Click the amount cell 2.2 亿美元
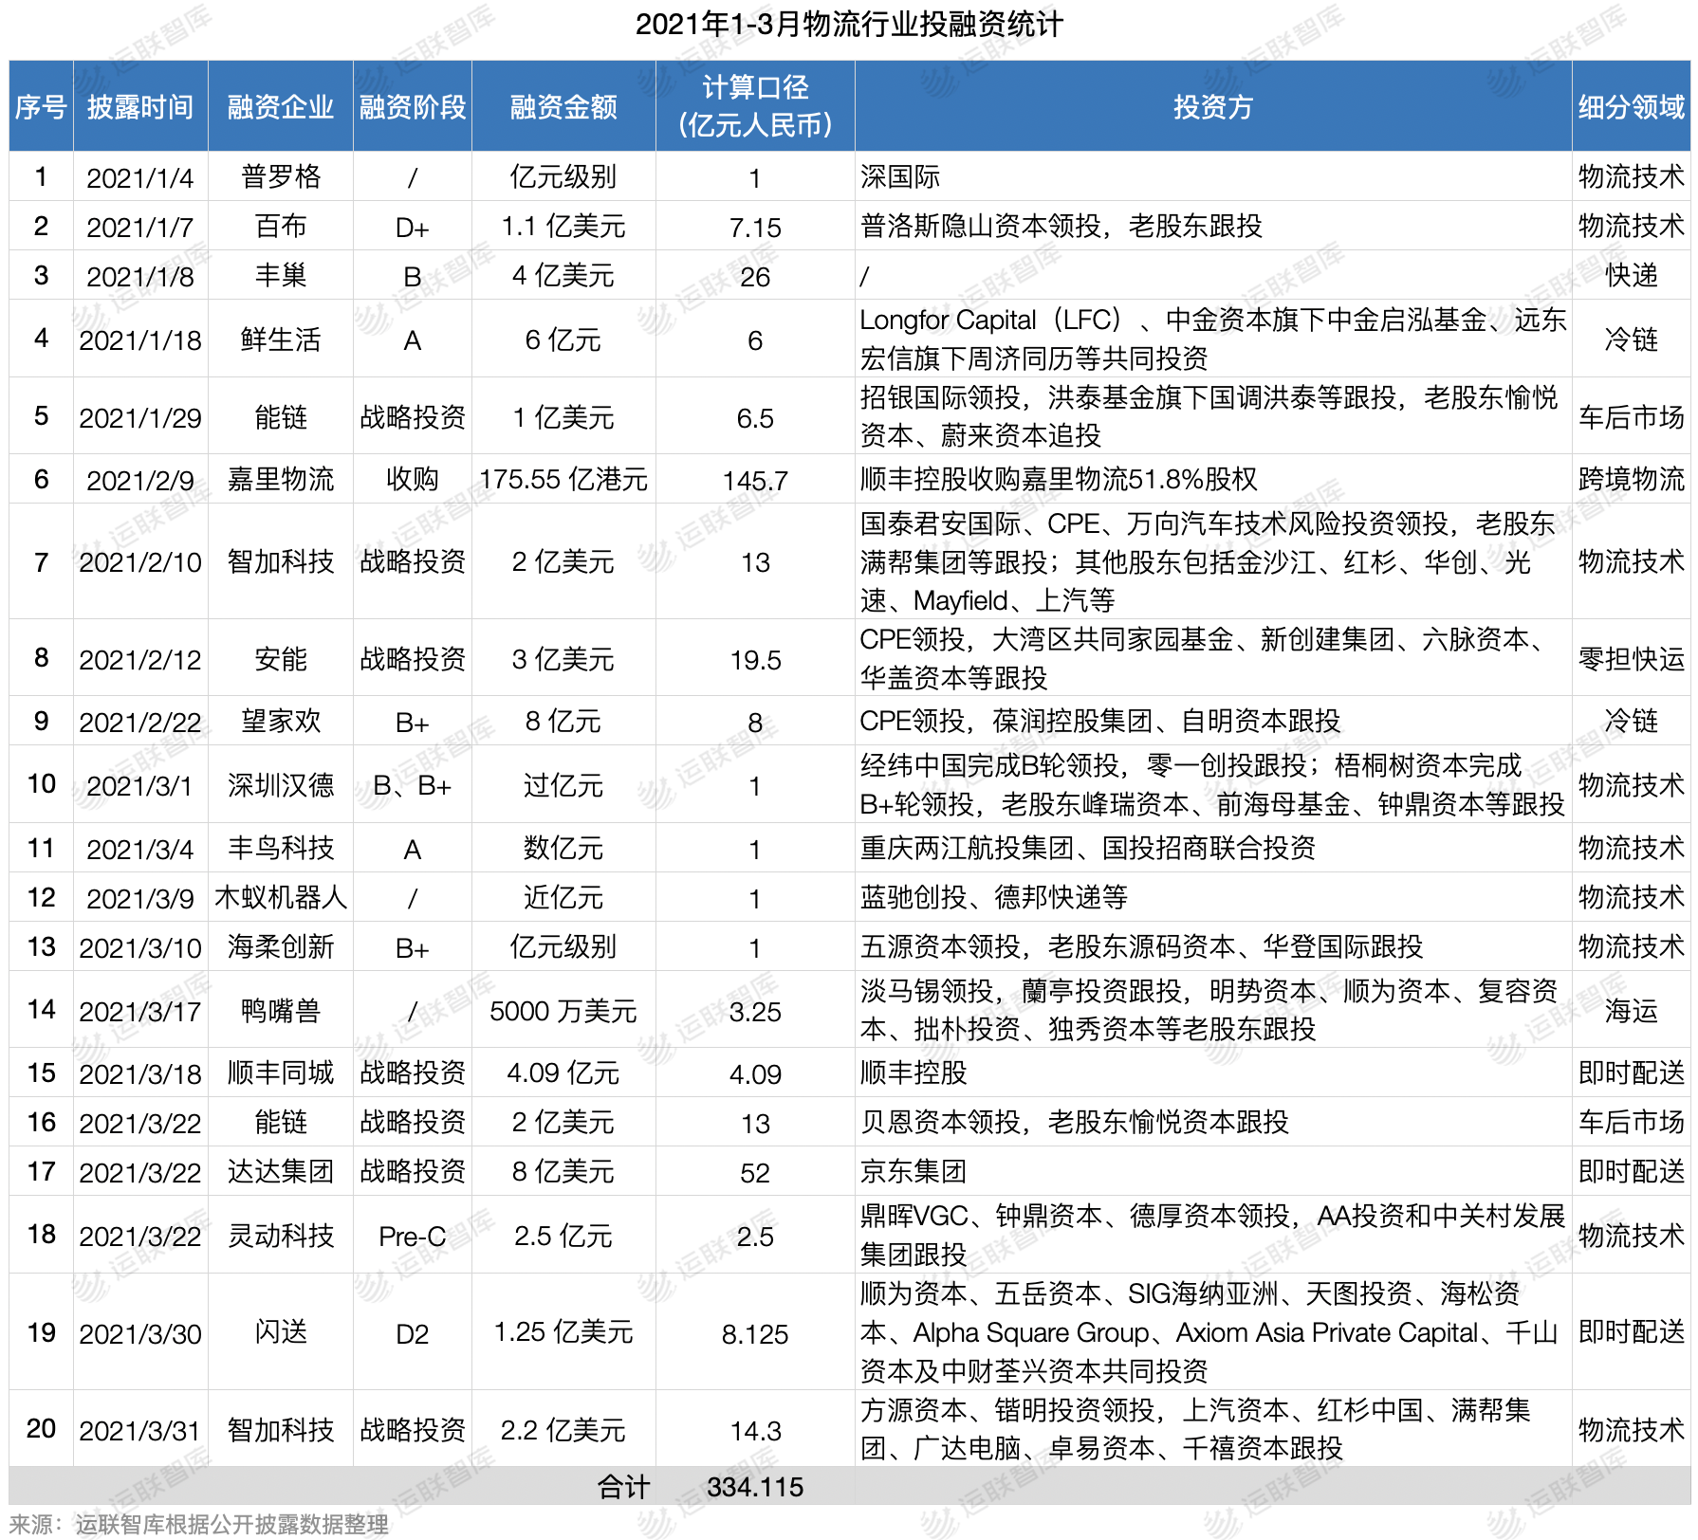The image size is (1698, 1540). (x=563, y=1430)
